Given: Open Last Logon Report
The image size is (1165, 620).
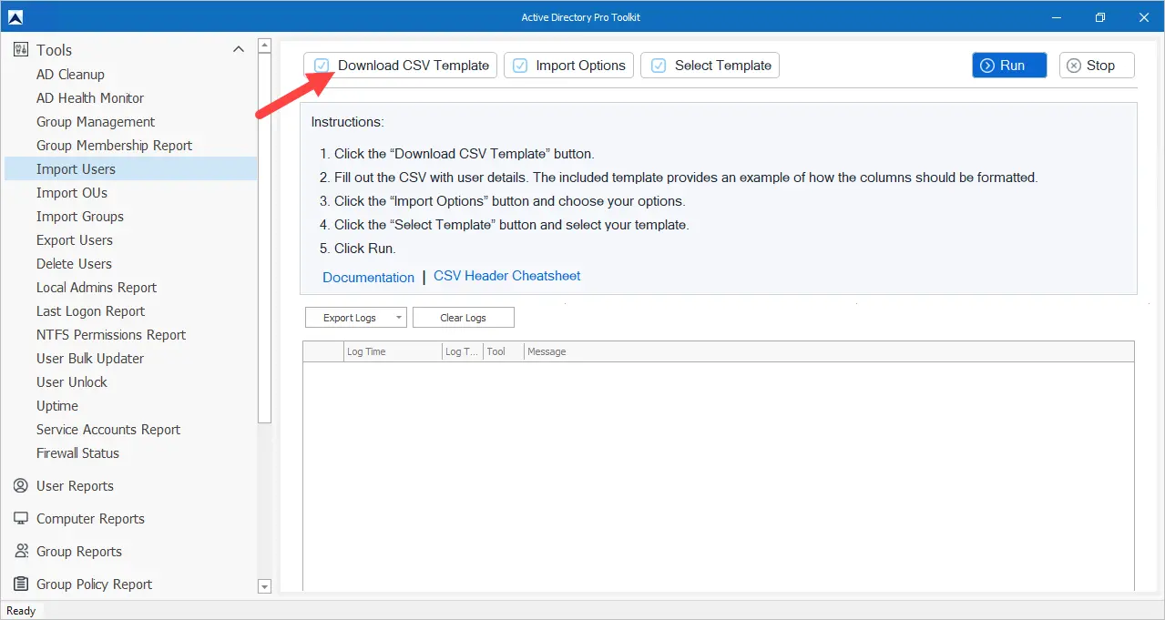Looking at the screenshot, I should [x=90, y=311].
